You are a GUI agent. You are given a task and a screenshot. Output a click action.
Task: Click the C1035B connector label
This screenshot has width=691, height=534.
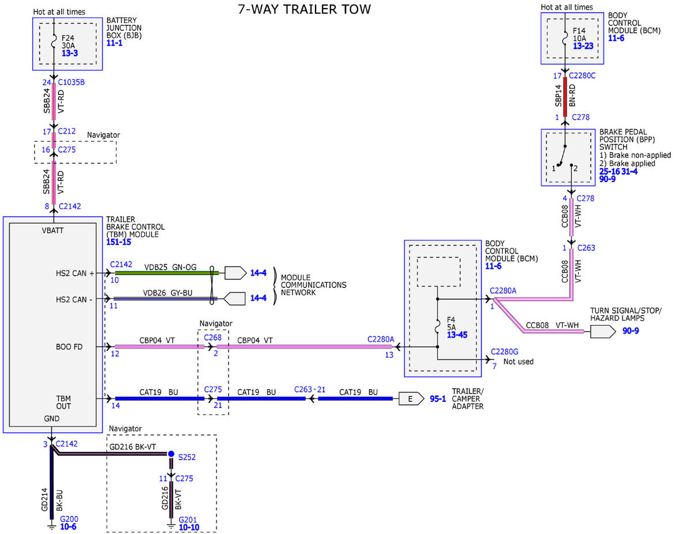click(x=71, y=82)
